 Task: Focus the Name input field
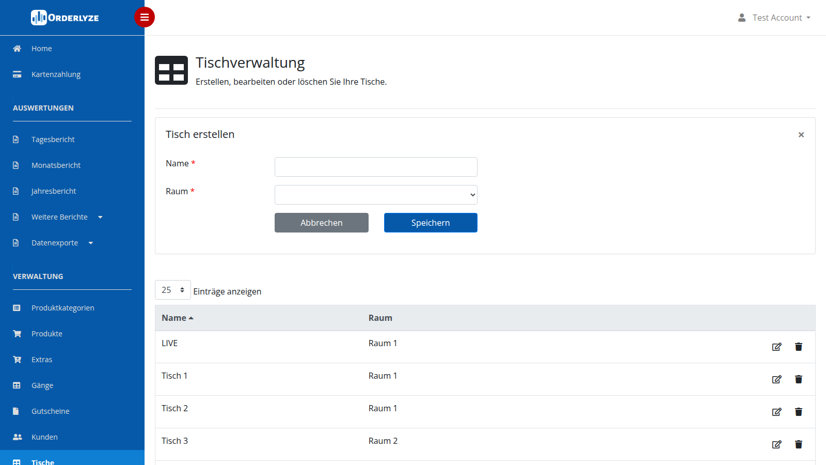[x=376, y=167]
